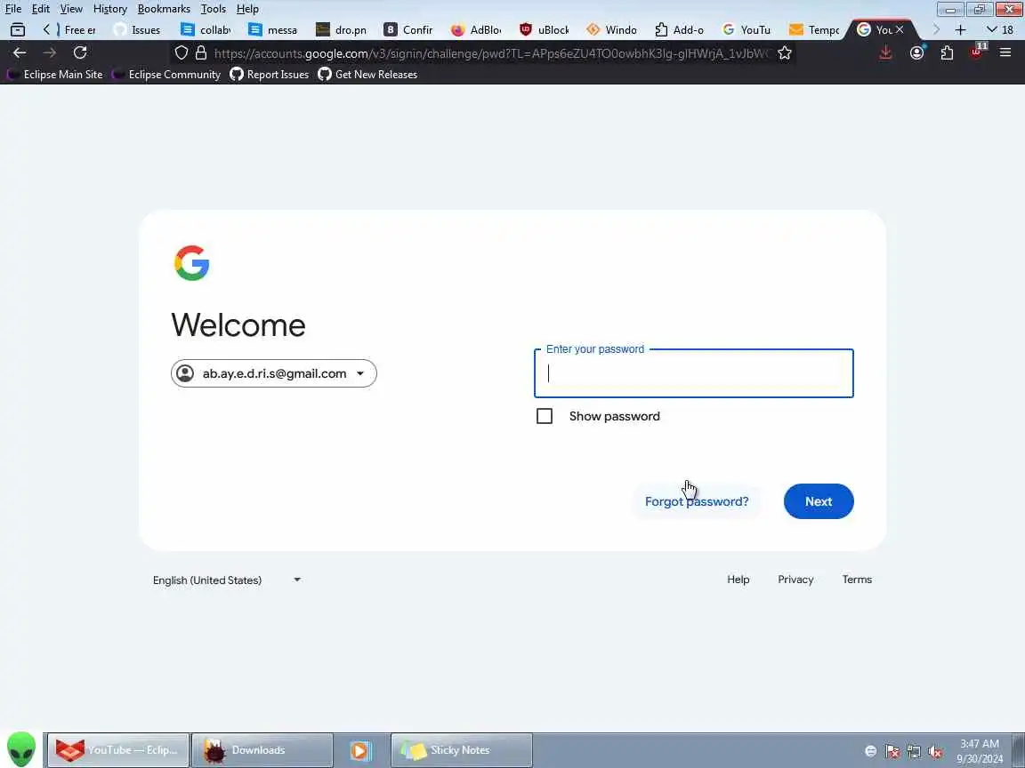This screenshot has height=768, width=1025.
Task: Open the Firefox account icon
Action: coord(917,53)
